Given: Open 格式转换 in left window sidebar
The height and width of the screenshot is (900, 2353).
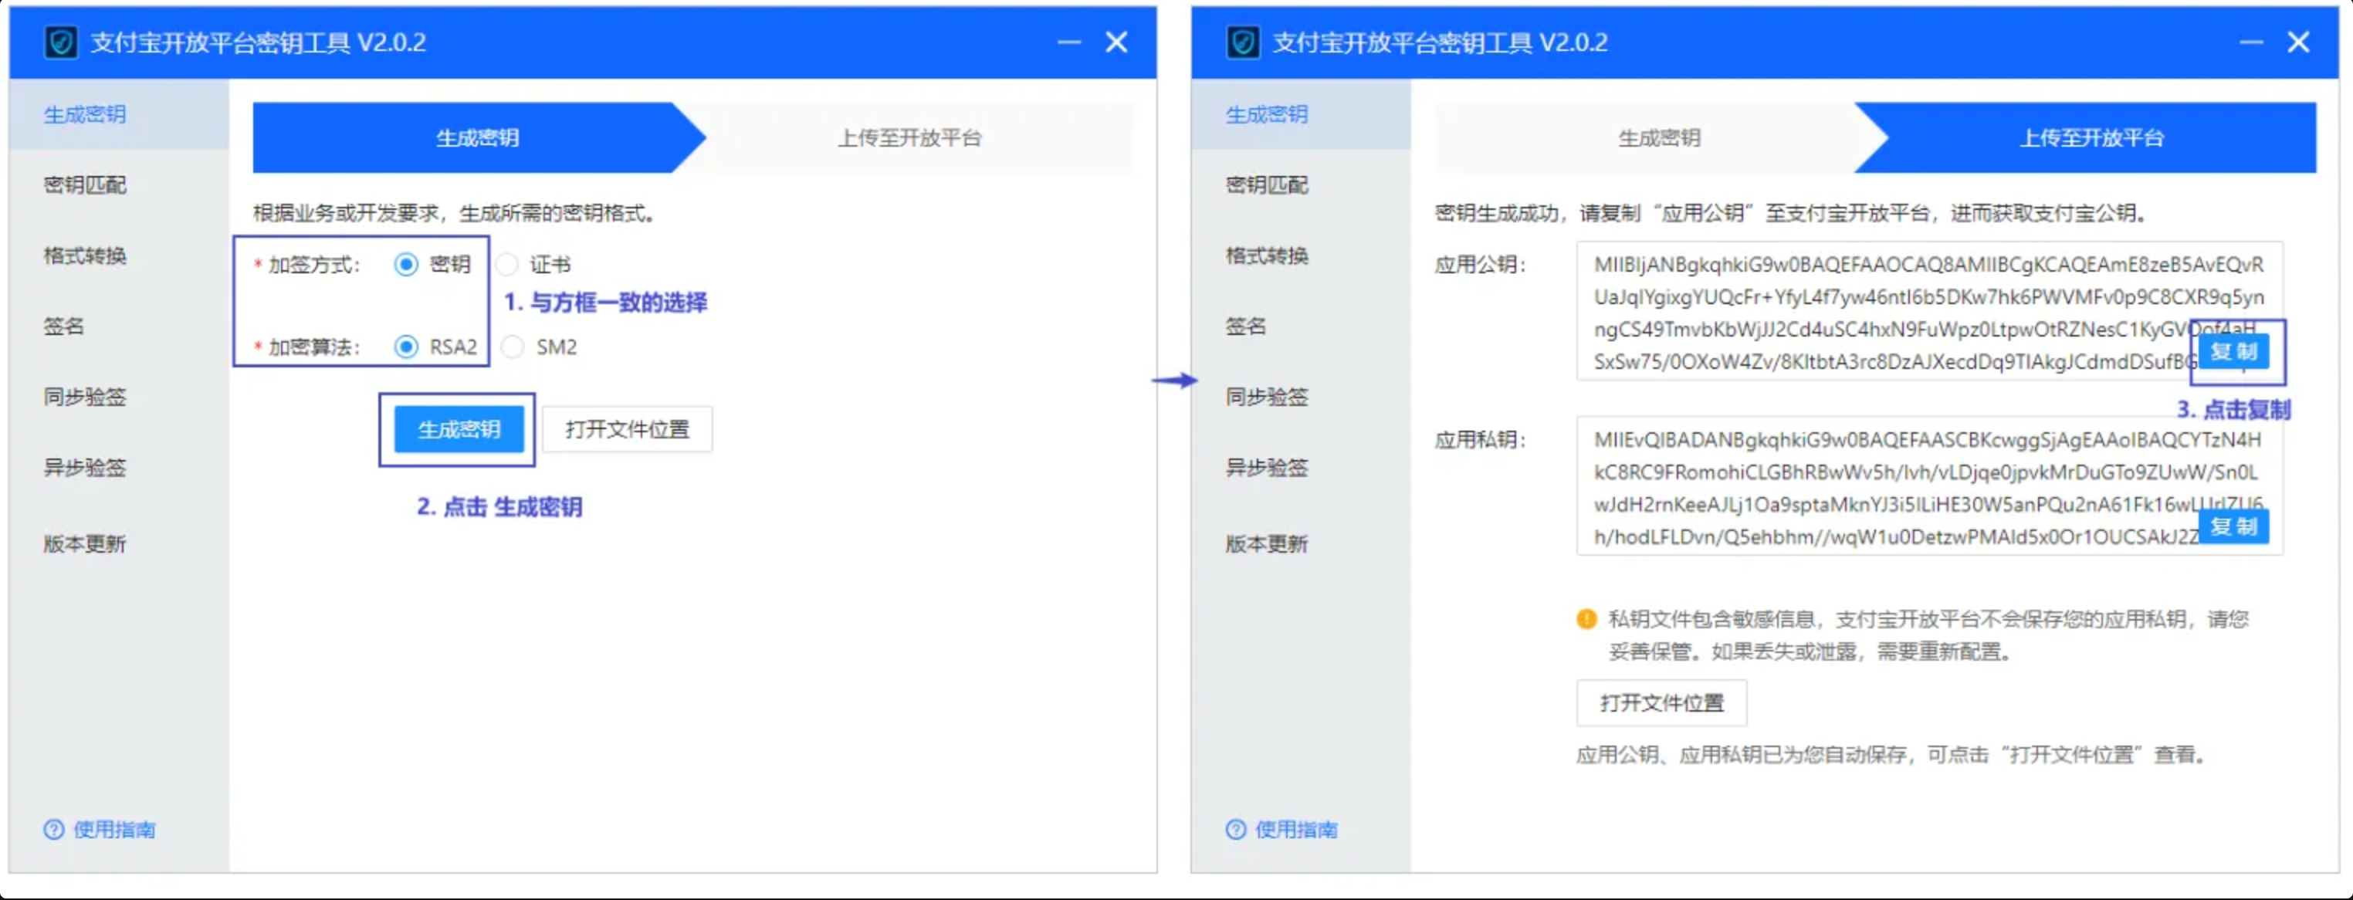Looking at the screenshot, I should pos(119,255).
